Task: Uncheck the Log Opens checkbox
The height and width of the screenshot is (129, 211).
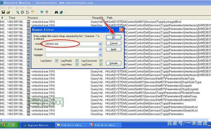Action: pos(57,61)
